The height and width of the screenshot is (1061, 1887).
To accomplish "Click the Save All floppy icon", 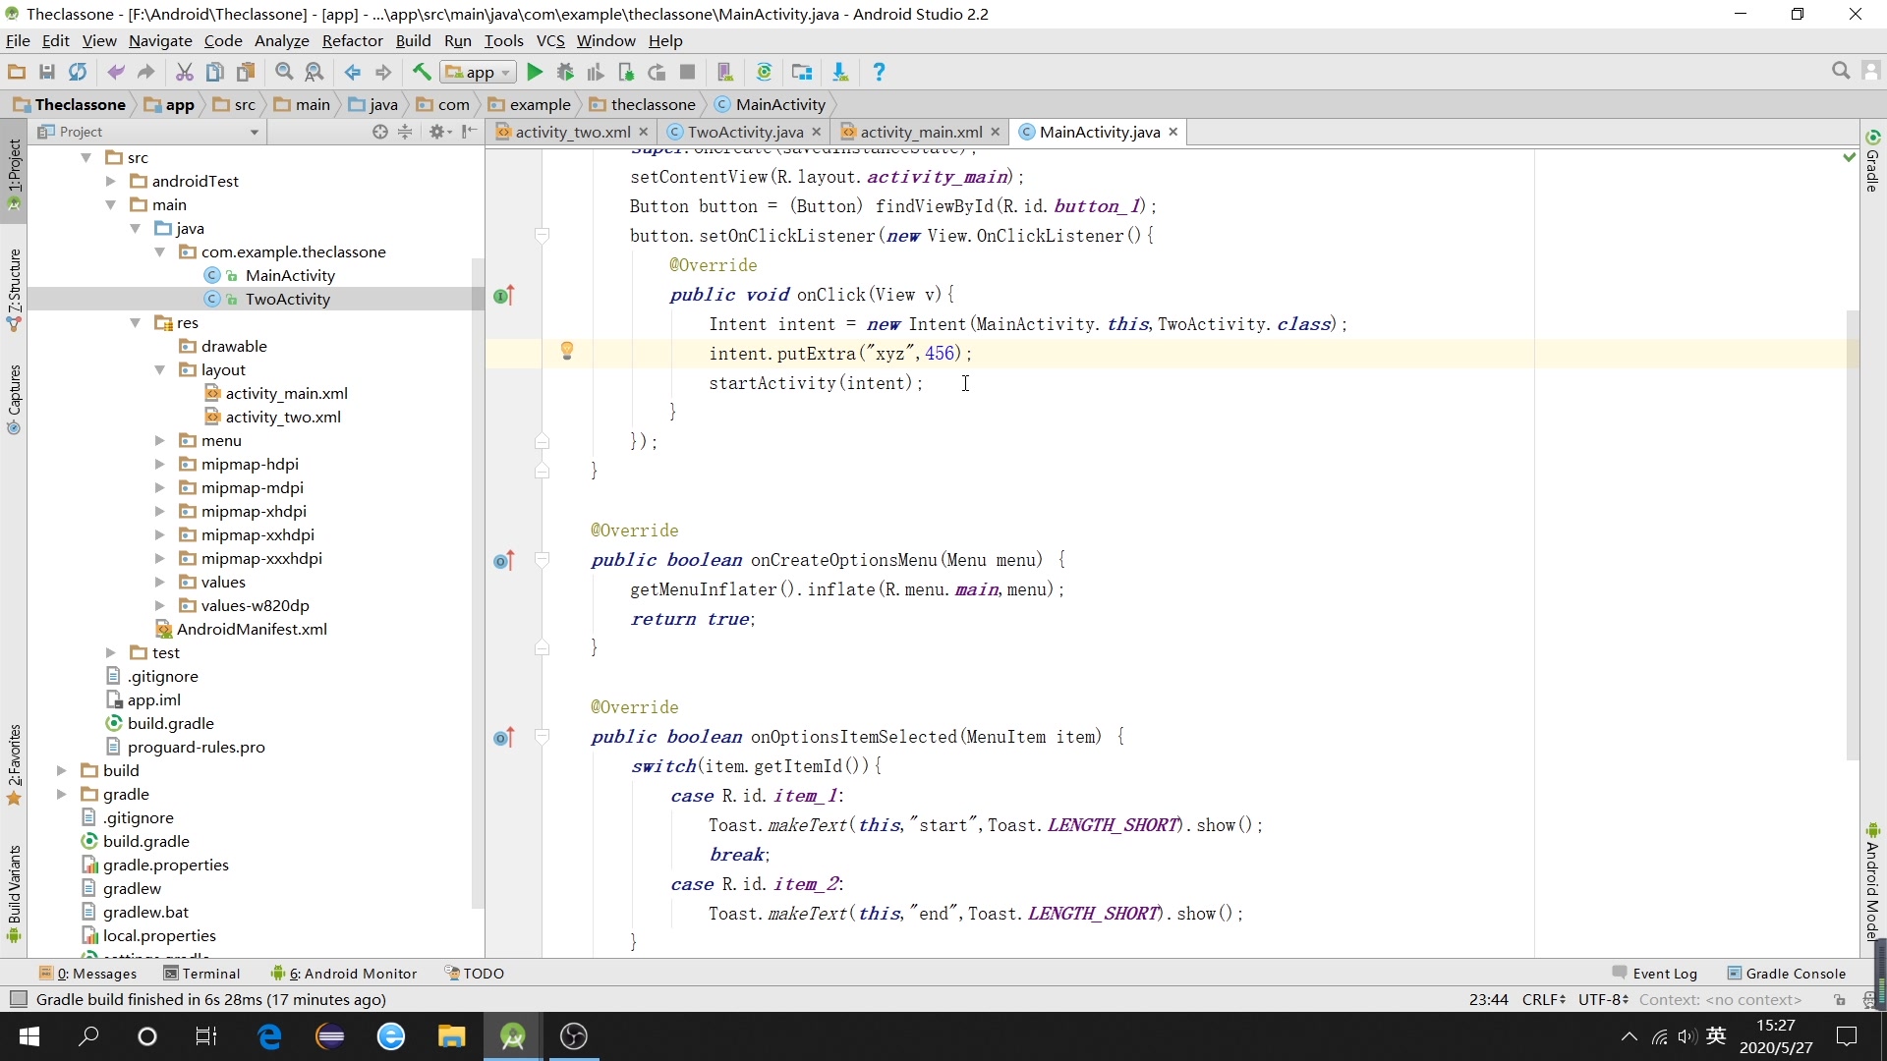I will tap(46, 72).
